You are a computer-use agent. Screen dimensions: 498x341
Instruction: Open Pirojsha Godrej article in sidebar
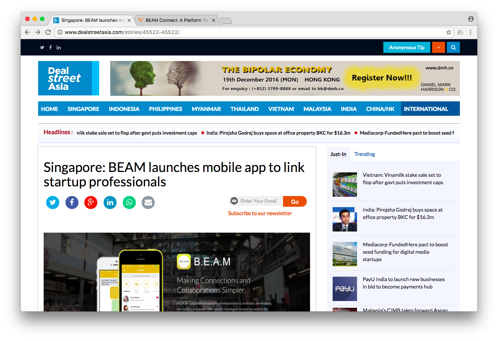point(403,213)
